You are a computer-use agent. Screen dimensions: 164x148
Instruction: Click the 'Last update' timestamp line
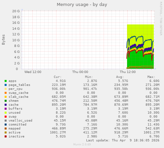[x=123, y=140]
